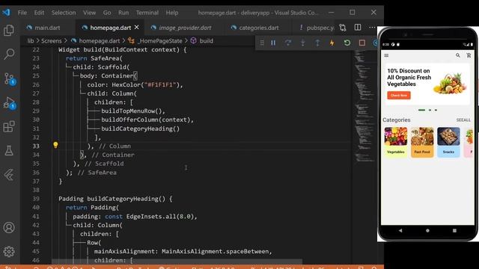Tap the emulator Back navigation button
479x269 pixels.
tap(400, 231)
